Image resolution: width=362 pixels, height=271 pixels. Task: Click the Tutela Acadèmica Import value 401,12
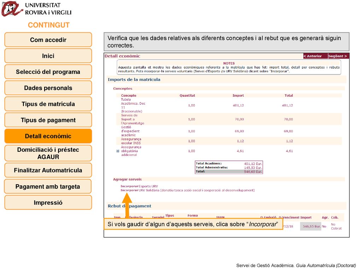click(238, 106)
